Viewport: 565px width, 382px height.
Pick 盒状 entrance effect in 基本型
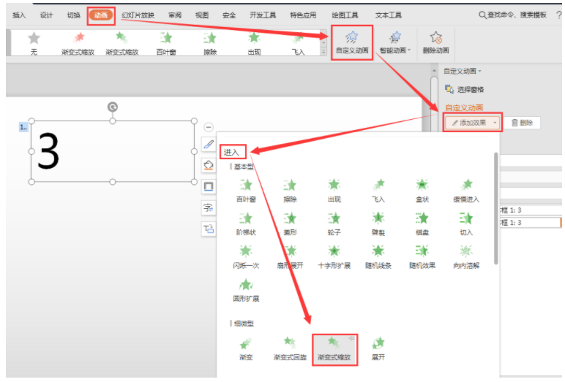click(422, 191)
